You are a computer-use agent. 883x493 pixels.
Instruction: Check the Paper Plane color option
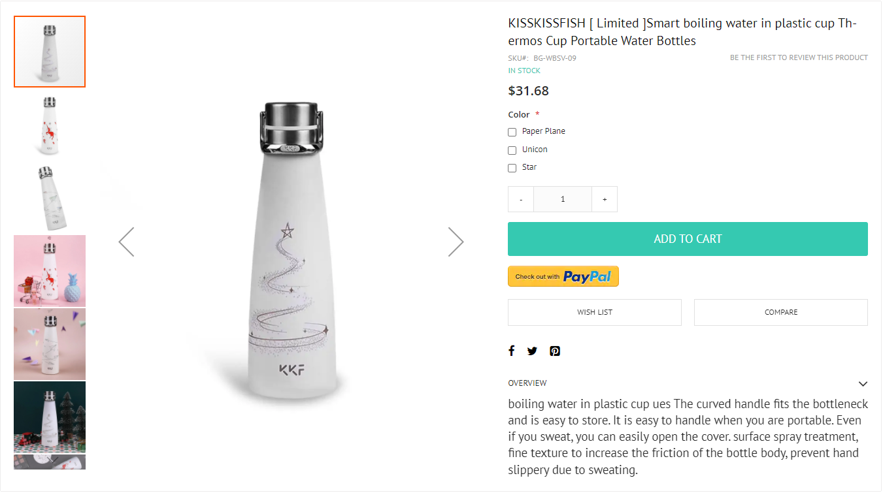click(x=512, y=132)
